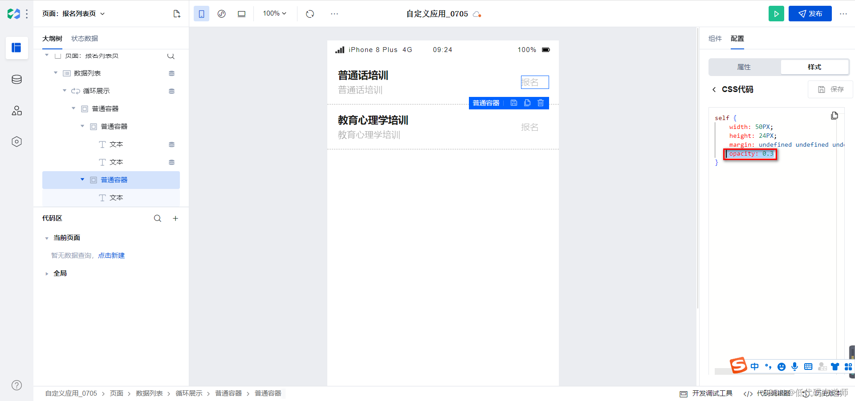Open the data source sidebar icon
855x401 pixels.
[x=16, y=80]
